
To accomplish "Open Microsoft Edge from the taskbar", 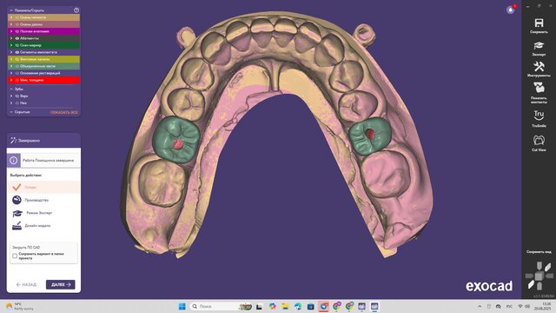I will click(x=298, y=306).
